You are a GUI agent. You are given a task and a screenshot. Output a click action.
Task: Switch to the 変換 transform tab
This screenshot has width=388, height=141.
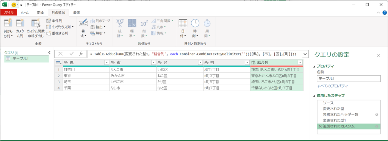40,12
